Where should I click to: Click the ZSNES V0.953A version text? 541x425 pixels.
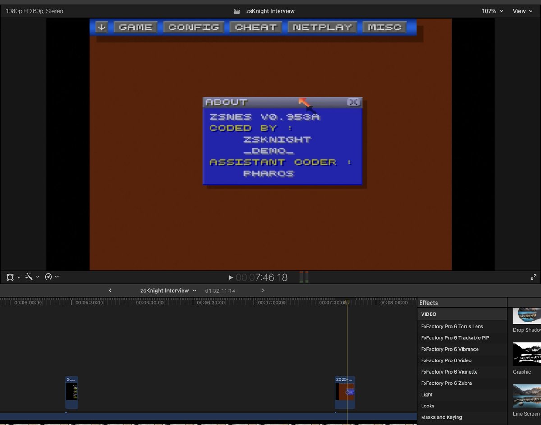click(x=265, y=117)
